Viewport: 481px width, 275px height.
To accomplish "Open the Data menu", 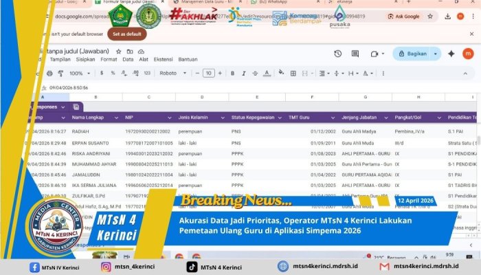I will click(x=128, y=60).
